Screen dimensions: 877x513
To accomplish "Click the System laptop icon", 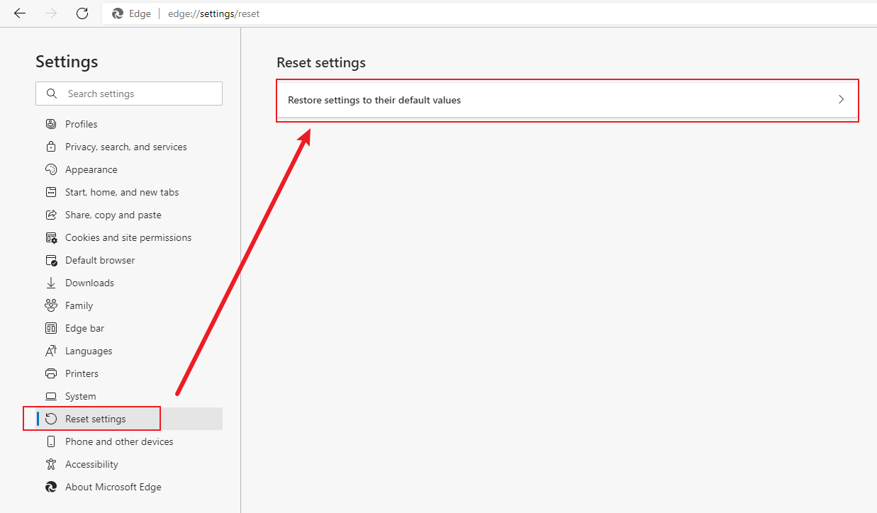I will (x=51, y=396).
